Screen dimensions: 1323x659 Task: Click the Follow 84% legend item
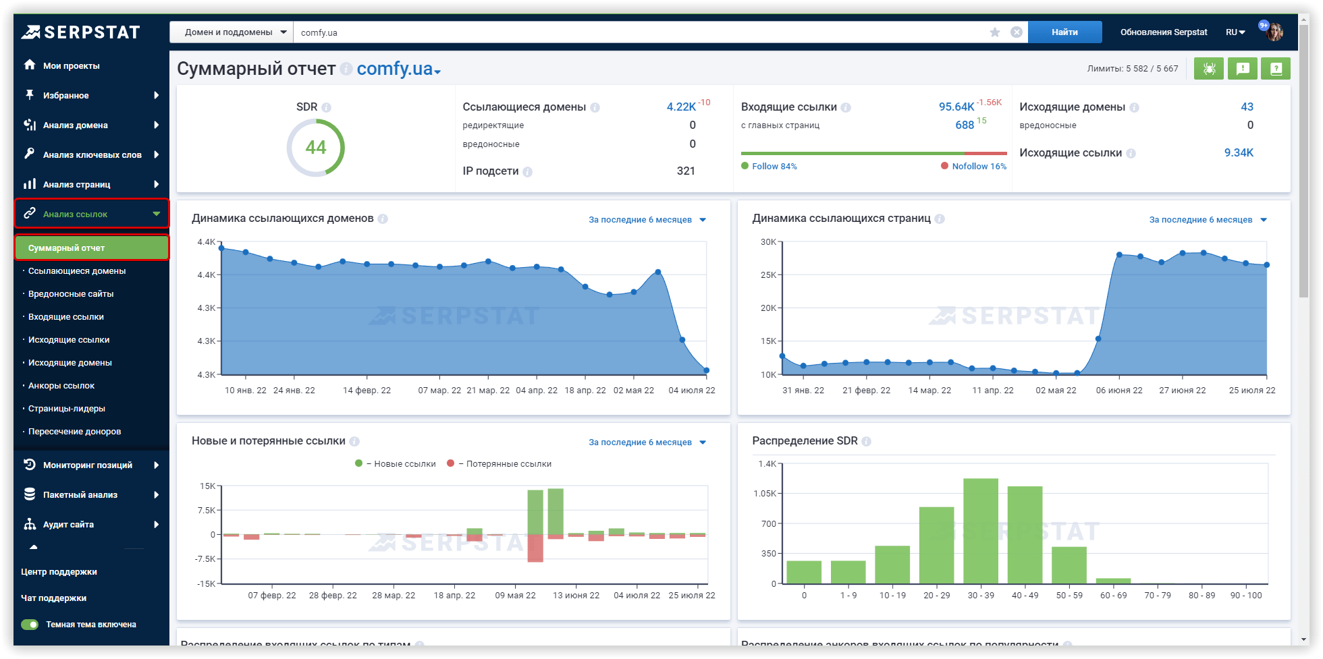[x=769, y=166]
